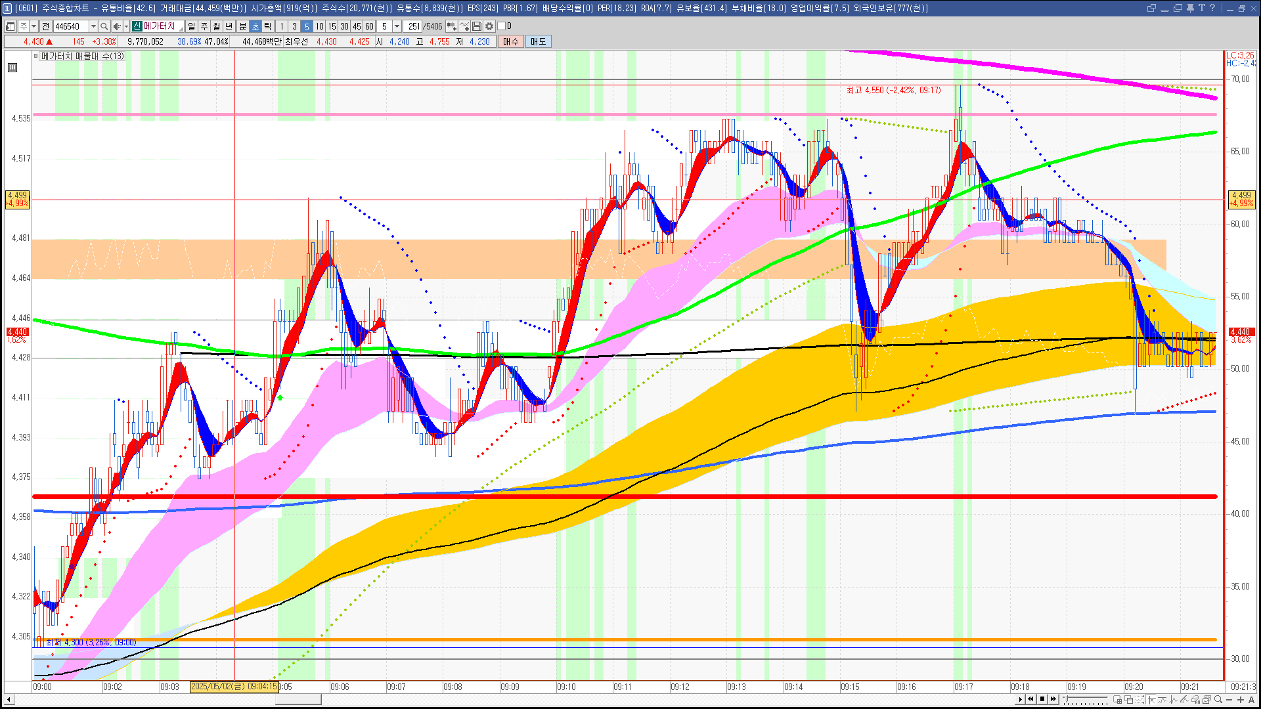Click the text size A icon
The image size is (1261, 709).
1251,700
